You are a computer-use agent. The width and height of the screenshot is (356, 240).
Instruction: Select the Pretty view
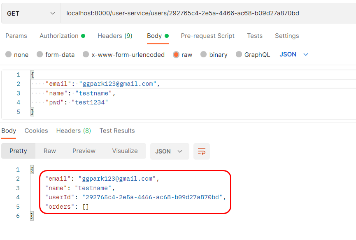pyautogui.click(x=19, y=151)
